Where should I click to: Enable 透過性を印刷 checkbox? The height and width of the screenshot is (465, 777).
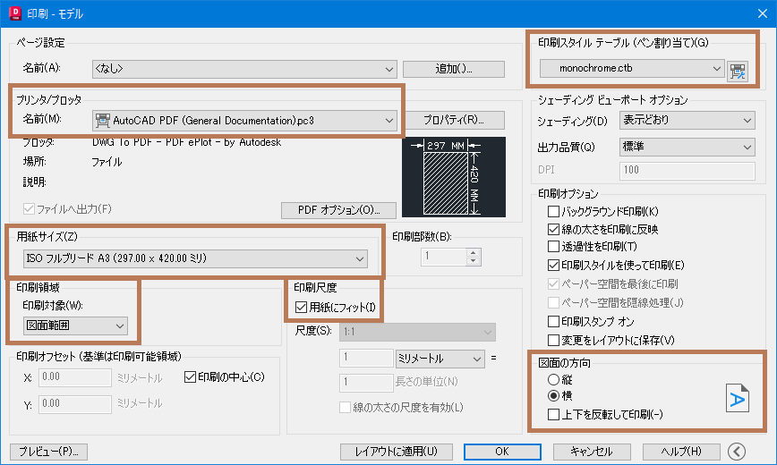click(553, 246)
